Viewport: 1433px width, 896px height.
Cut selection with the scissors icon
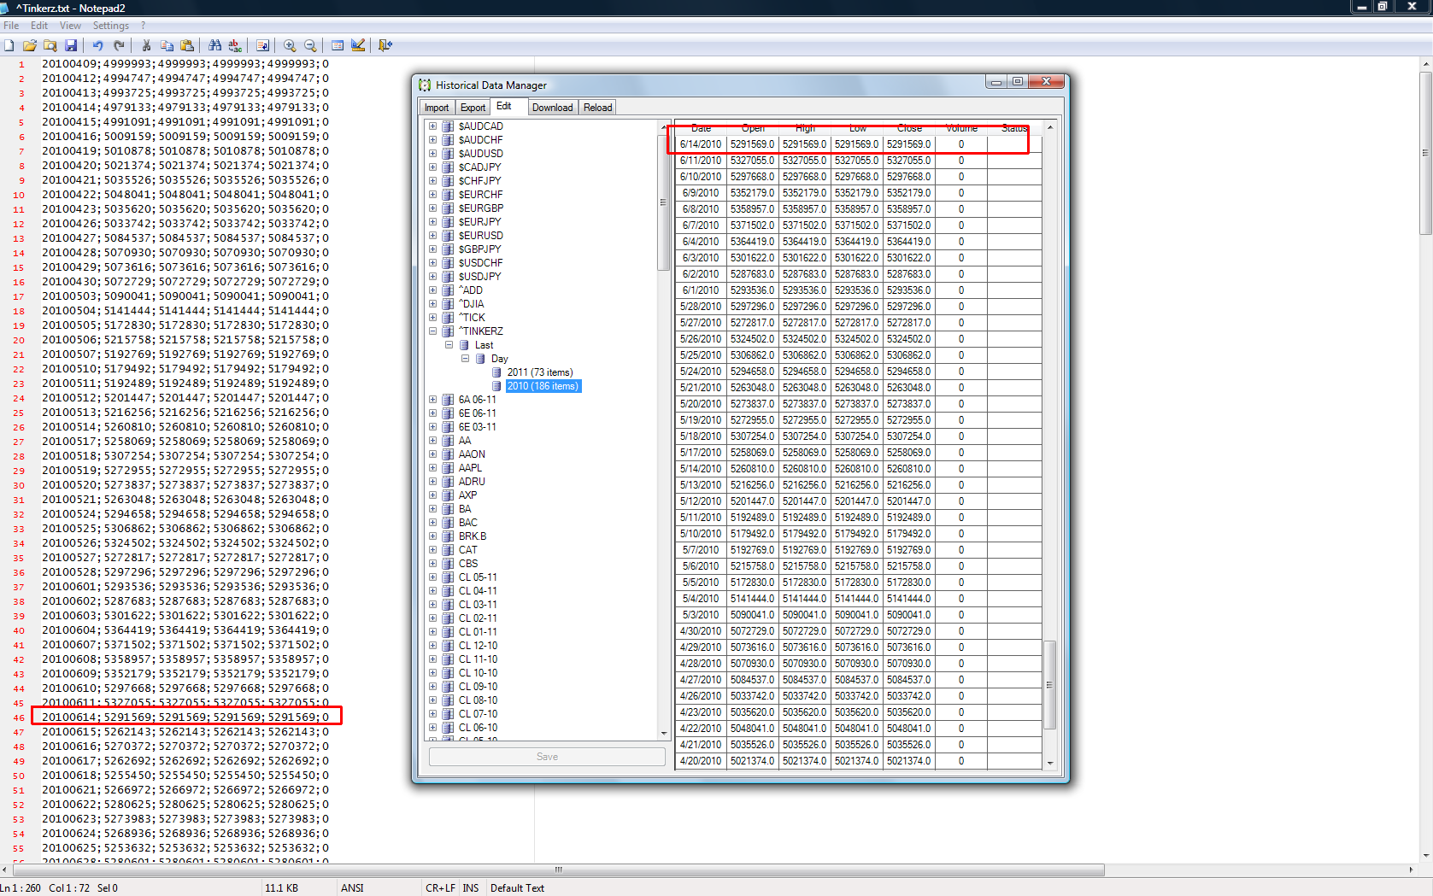[x=146, y=45]
